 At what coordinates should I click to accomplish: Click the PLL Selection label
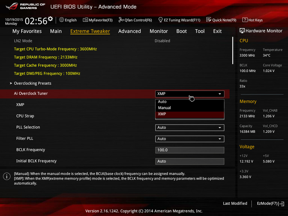[x=28, y=127]
